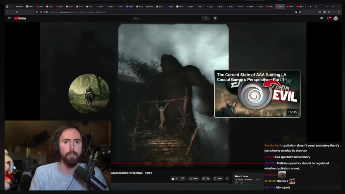Image resolution: width=345 pixels, height=194 pixels.
Task: Click the Share button
Action: pyautogui.click(x=193, y=178)
